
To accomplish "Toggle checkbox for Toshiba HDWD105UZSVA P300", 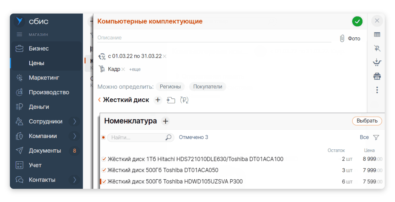I will 104,182.
